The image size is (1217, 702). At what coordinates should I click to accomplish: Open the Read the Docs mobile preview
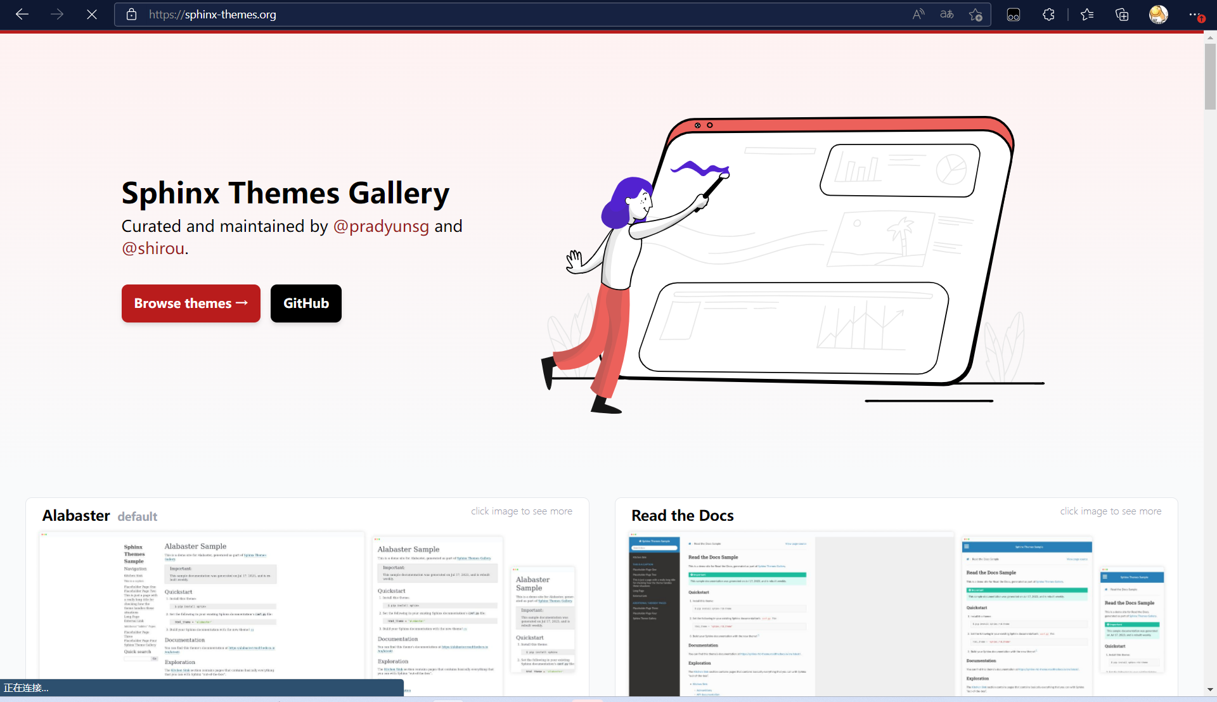coord(1133,620)
